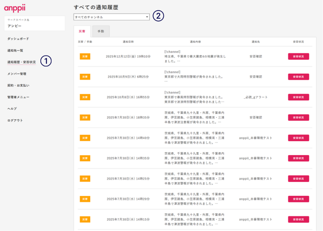Click 安否状況 button for July 30 18時35分
323x231 pixels.
click(298, 118)
